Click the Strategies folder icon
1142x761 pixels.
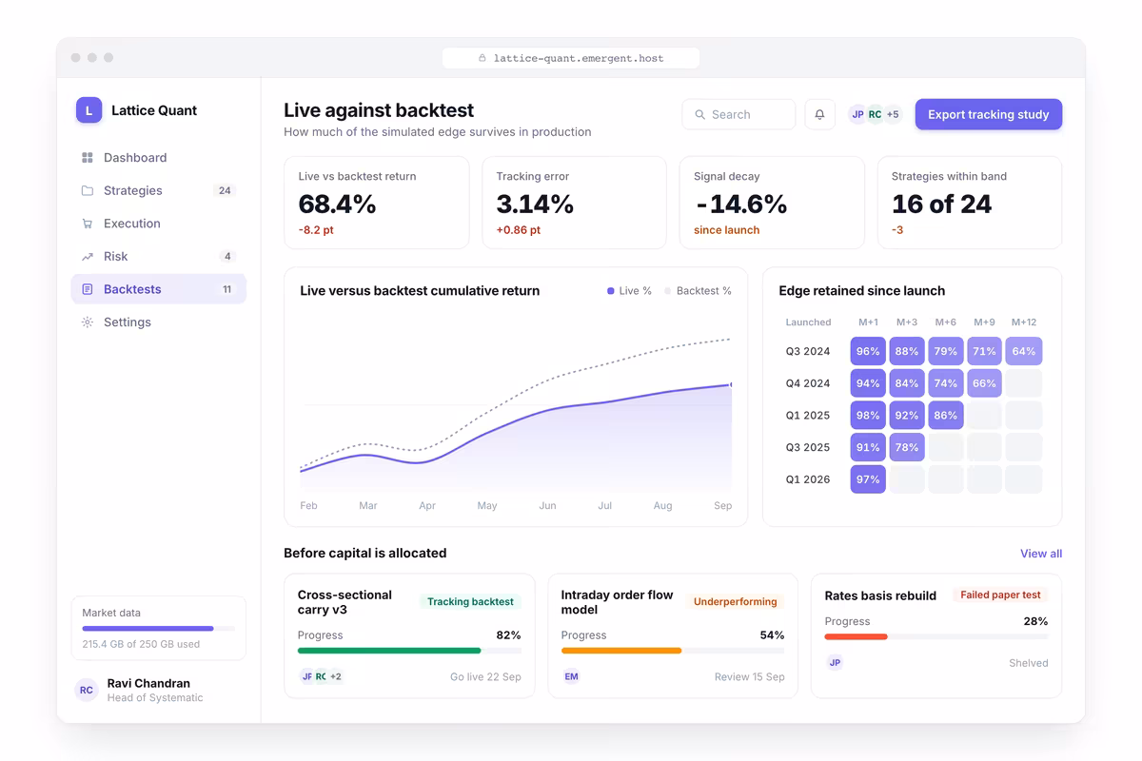(88, 190)
